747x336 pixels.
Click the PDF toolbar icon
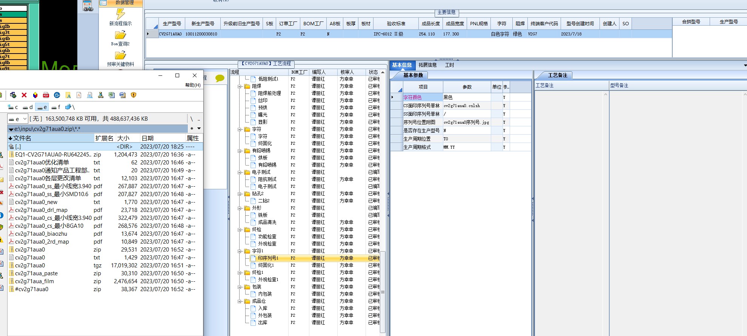pos(46,95)
